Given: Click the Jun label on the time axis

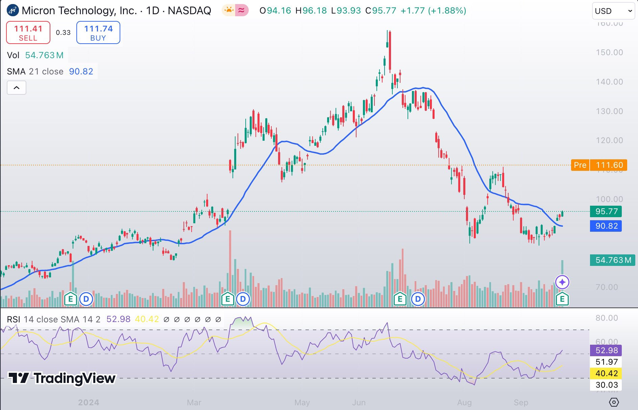Looking at the screenshot, I should 359,403.
